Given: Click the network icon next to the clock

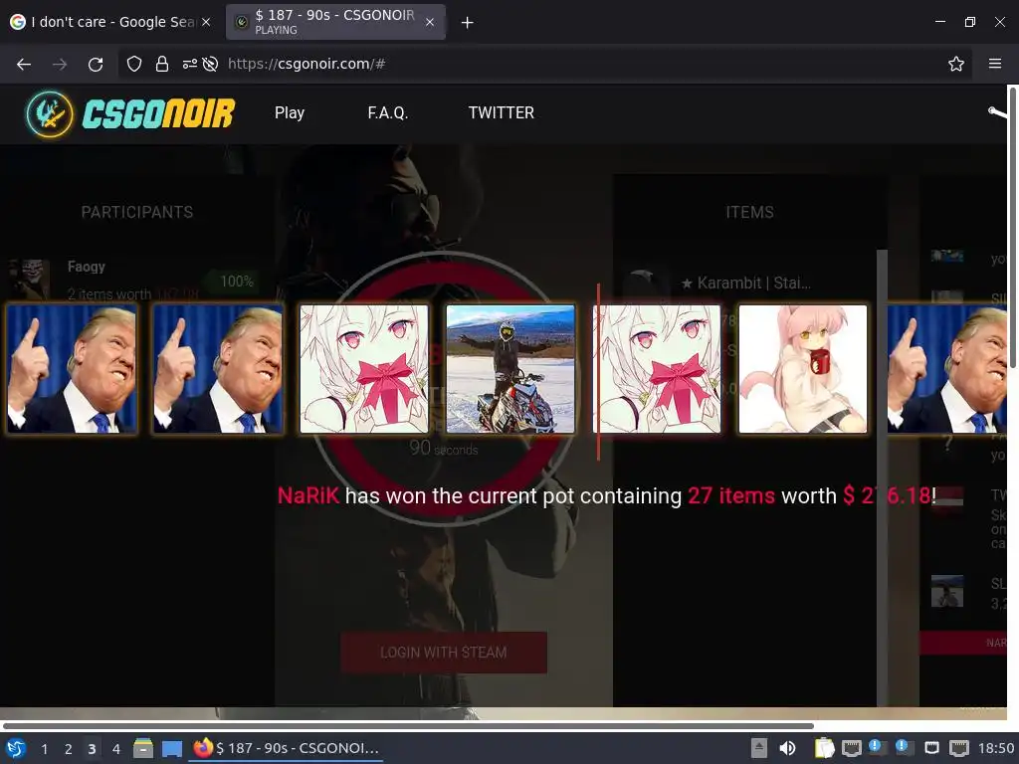Looking at the screenshot, I should (959, 748).
